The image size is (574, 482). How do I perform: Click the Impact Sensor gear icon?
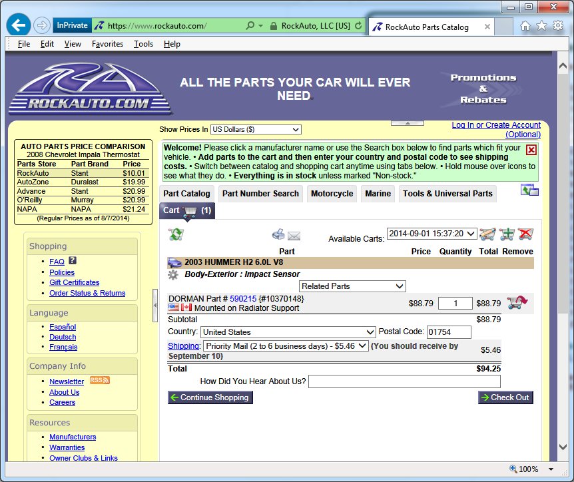pos(173,275)
